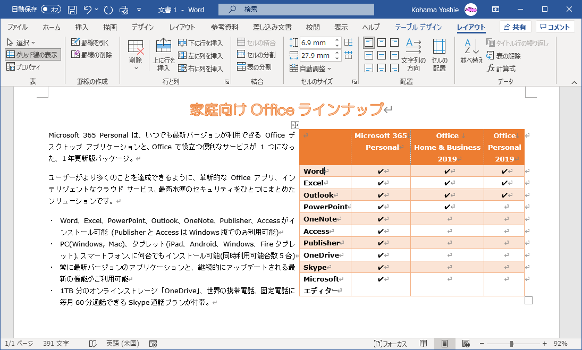Click 文字列の方向 icon

(413, 55)
